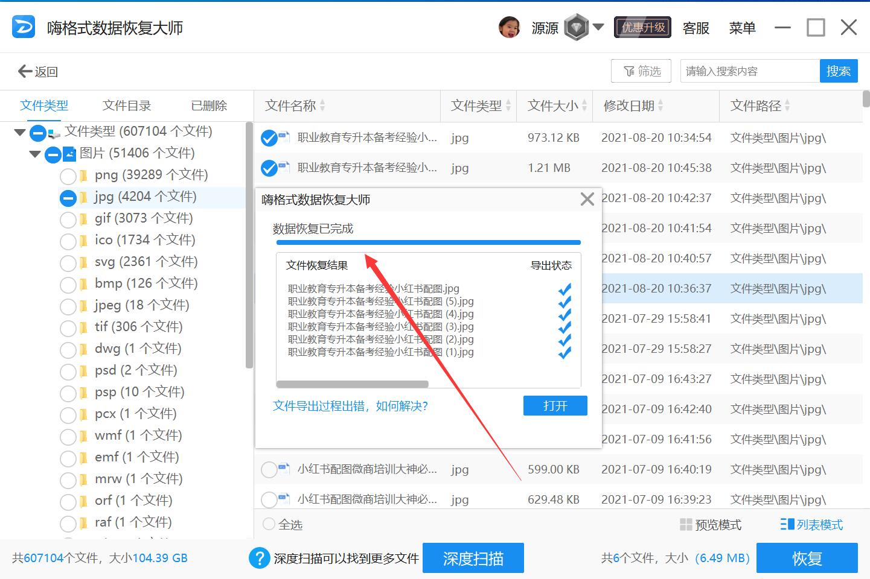Click the 优惠升级 upgrade button

click(643, 27)
